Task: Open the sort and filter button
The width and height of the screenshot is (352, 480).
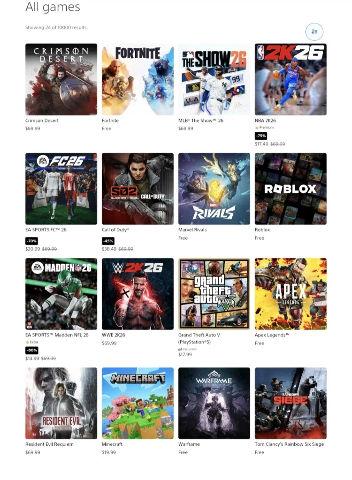Action: coord(314,31)
